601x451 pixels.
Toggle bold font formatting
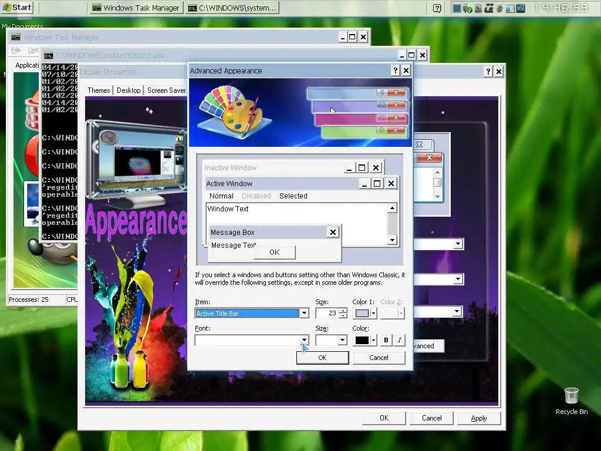(x=386, y=340)
